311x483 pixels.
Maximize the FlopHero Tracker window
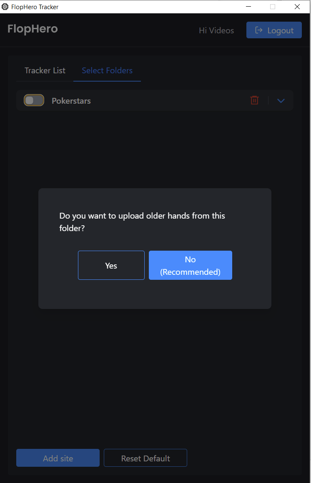(x=272, y=7)
